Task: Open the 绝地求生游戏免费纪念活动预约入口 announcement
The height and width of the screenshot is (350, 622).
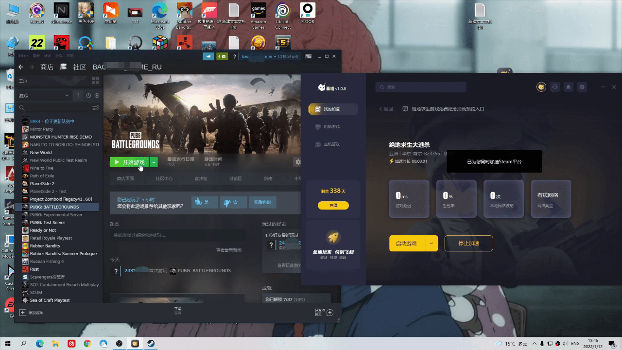Action: coord(448,109)
